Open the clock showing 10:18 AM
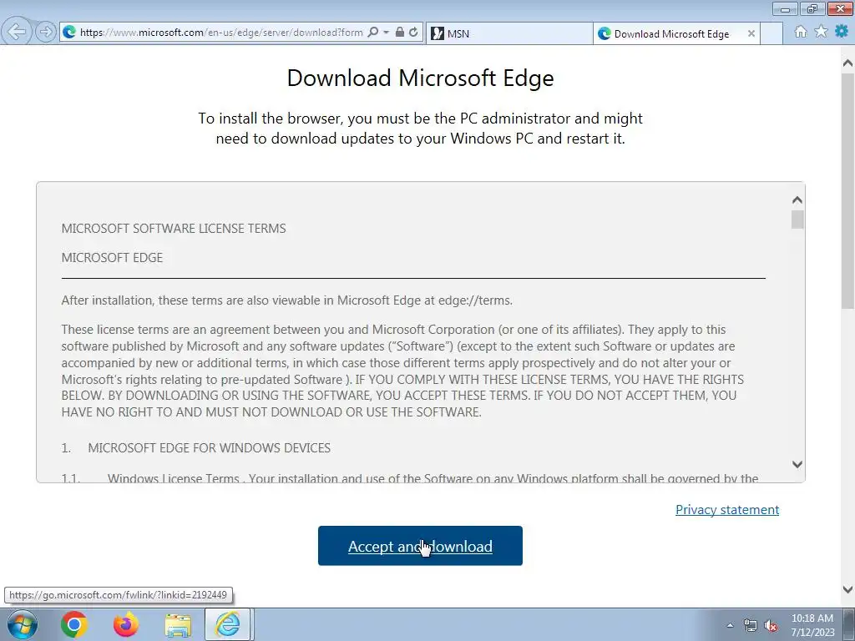This screenshot has width=855, height=641. click(x=812, y=625)
